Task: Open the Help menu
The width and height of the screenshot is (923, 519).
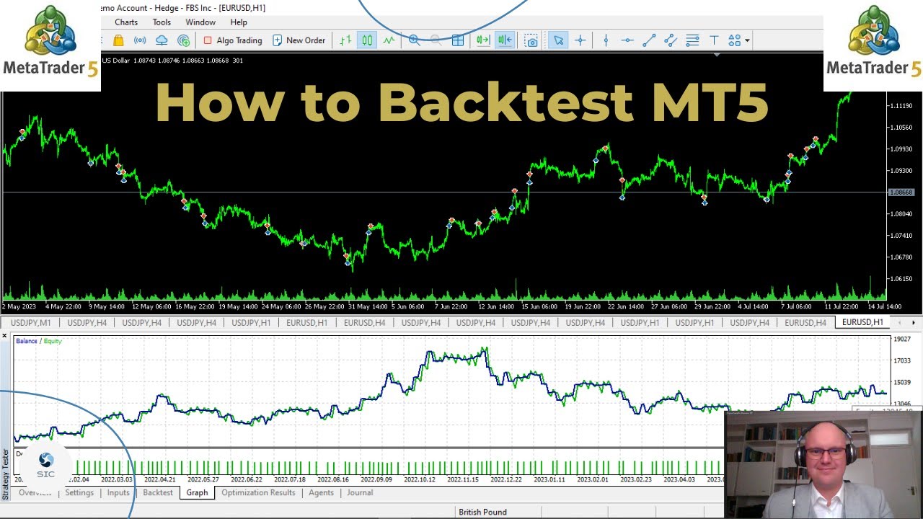Action: (239, 22)
